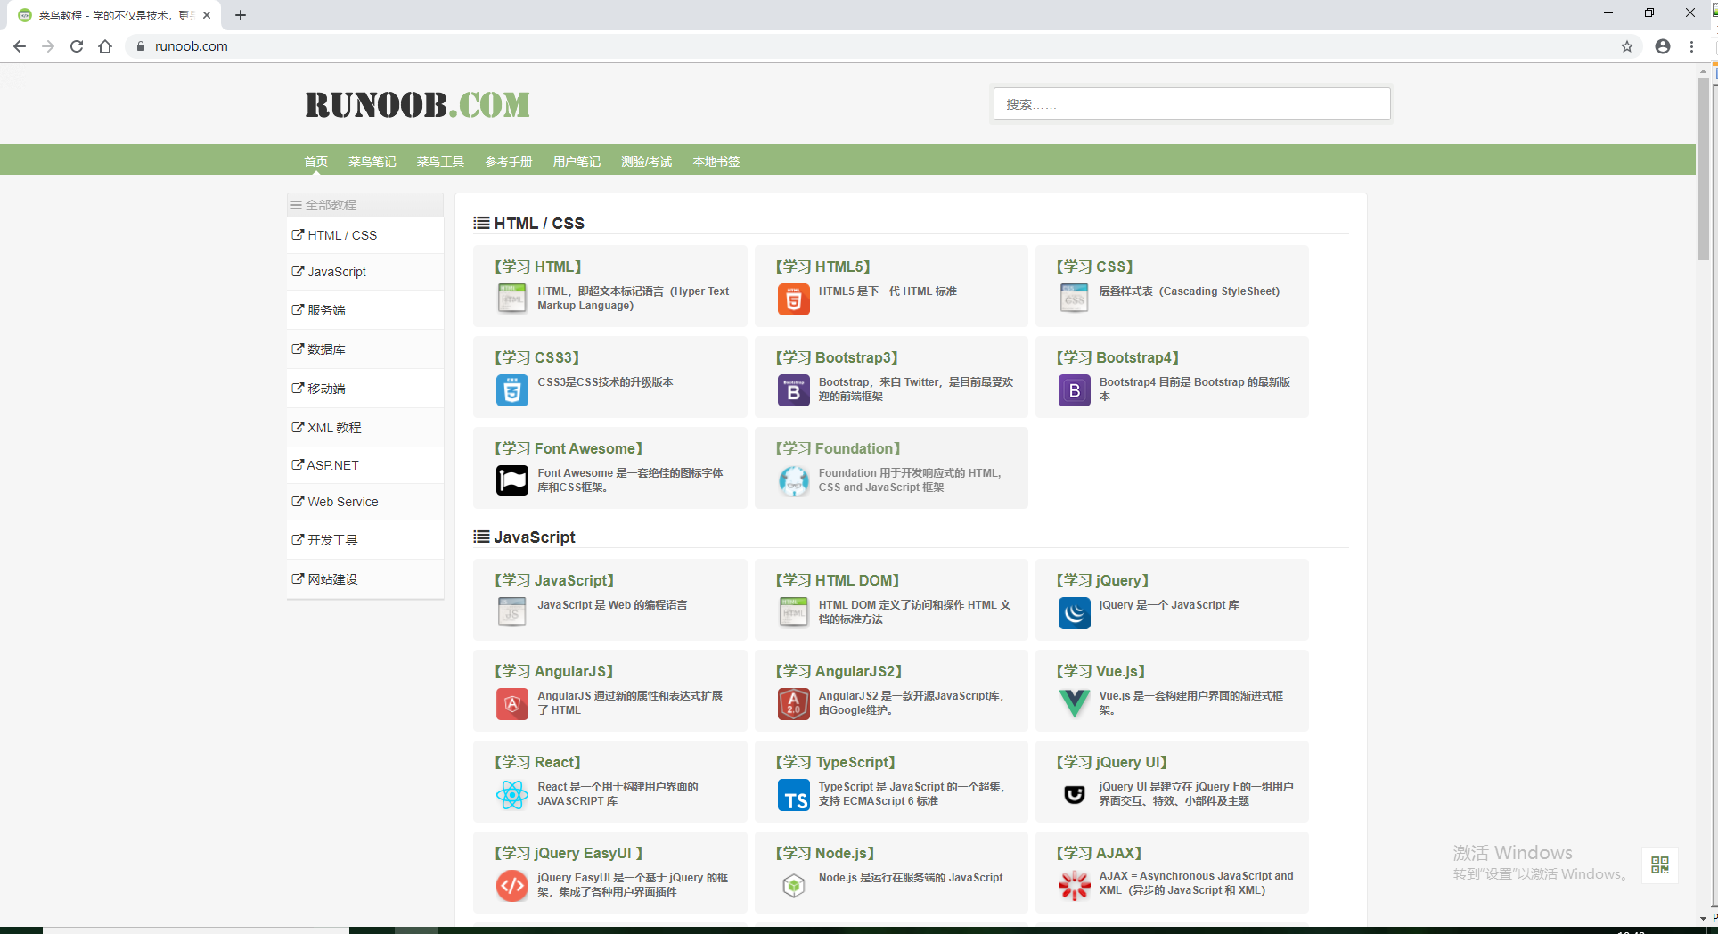Click the jQuery blue logo icon

(1074, 612)
